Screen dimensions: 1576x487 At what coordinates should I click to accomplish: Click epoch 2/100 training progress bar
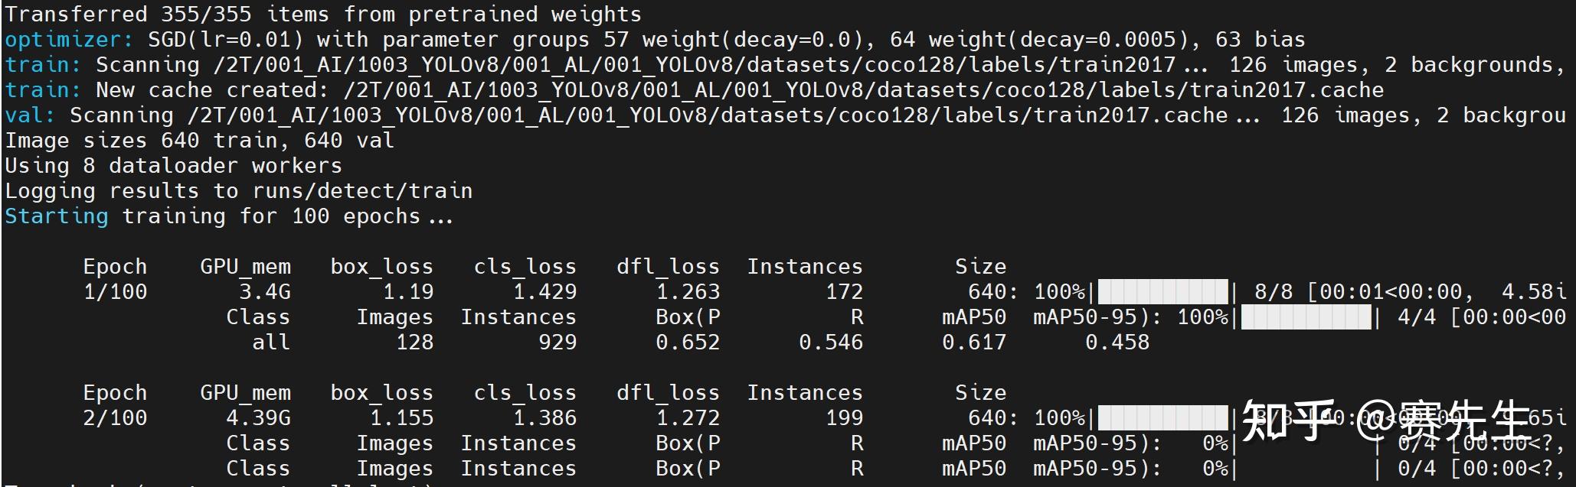tap(1163, 418)
